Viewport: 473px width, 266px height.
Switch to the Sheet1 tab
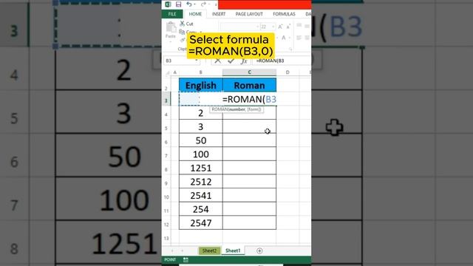coord(233,250)
